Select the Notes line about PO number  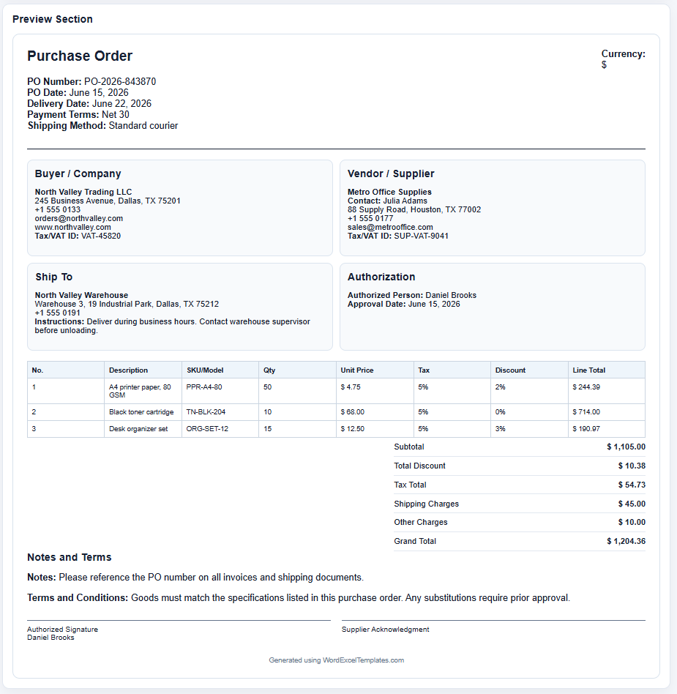[195, 578]
